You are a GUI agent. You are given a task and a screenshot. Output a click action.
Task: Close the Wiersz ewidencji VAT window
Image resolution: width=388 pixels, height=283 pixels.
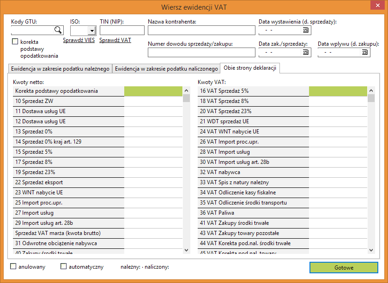(378, 5)
